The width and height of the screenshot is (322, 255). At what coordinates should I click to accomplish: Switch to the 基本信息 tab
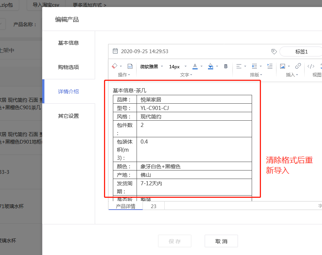tap(68, 43)
